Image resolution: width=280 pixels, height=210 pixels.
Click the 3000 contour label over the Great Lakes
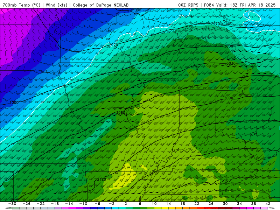229,46
